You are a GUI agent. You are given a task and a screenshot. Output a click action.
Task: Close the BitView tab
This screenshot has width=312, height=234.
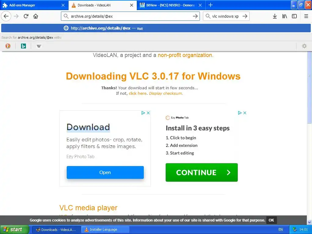tap(200, 5)
